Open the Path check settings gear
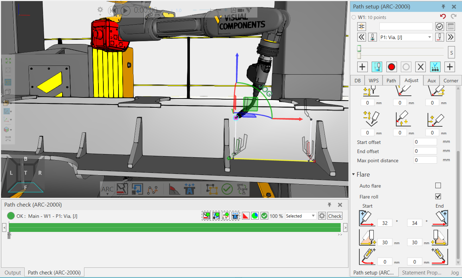 tap(322, 216)
